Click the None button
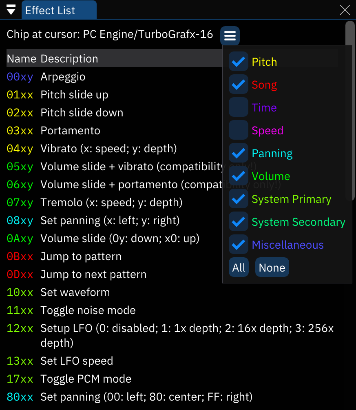Image resolution: width=356 pixels, height=410 pixels. [272, 267]
